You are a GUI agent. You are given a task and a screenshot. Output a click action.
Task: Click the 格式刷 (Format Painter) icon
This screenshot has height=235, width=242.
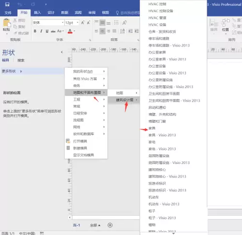click(x=15, y=33)
